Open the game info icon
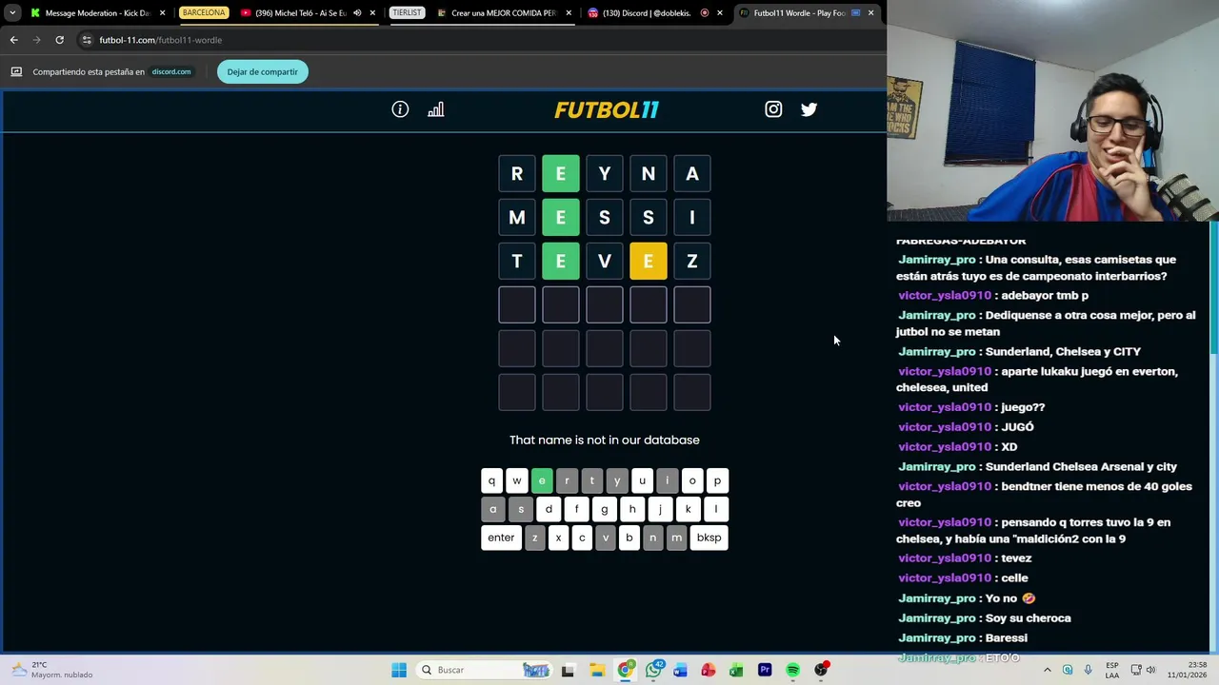Viewport: 1219px width, 685px height. [400, 109]
